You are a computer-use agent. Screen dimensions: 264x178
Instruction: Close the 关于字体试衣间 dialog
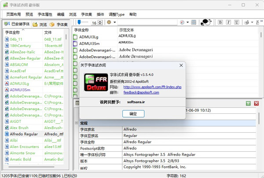[x=181, y=65]
